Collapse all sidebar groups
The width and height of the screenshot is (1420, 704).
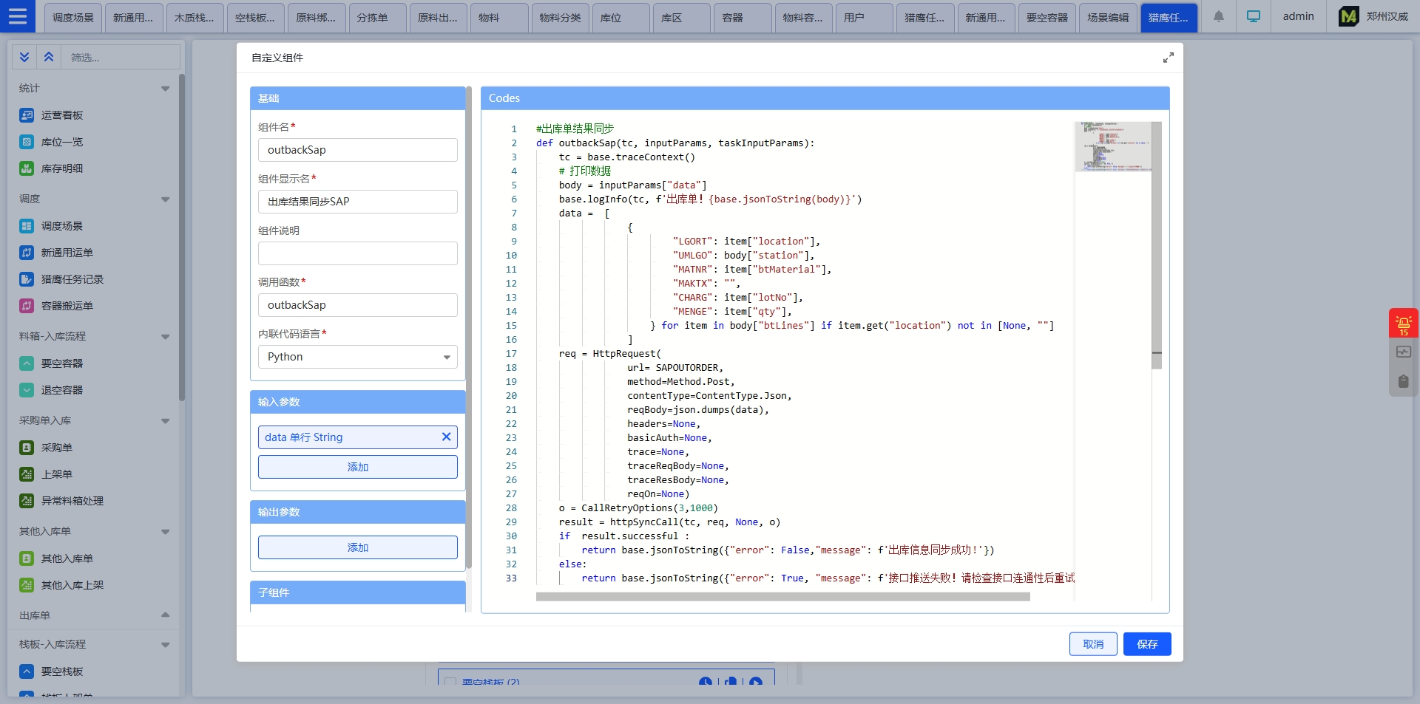point(49,57)
